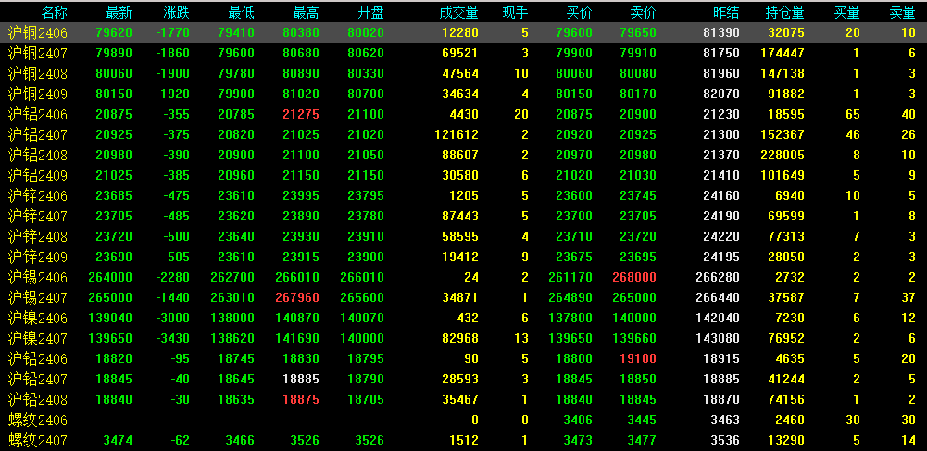Select the 沪锌2408 contract name
Screen dimensions: 927x451
(x=37, y=236)
